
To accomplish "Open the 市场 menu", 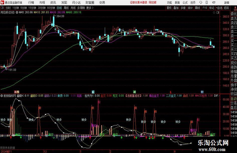I will 42,3.
